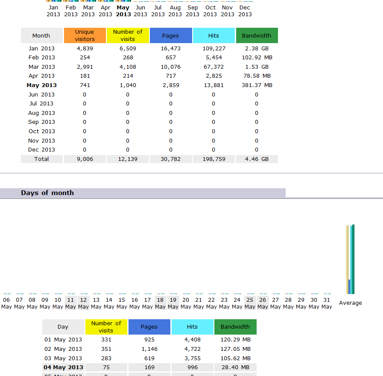The height and width of the screenshot is (376, 383).
Task: Select the 01 May 2013 row
Action: (149, 340)
